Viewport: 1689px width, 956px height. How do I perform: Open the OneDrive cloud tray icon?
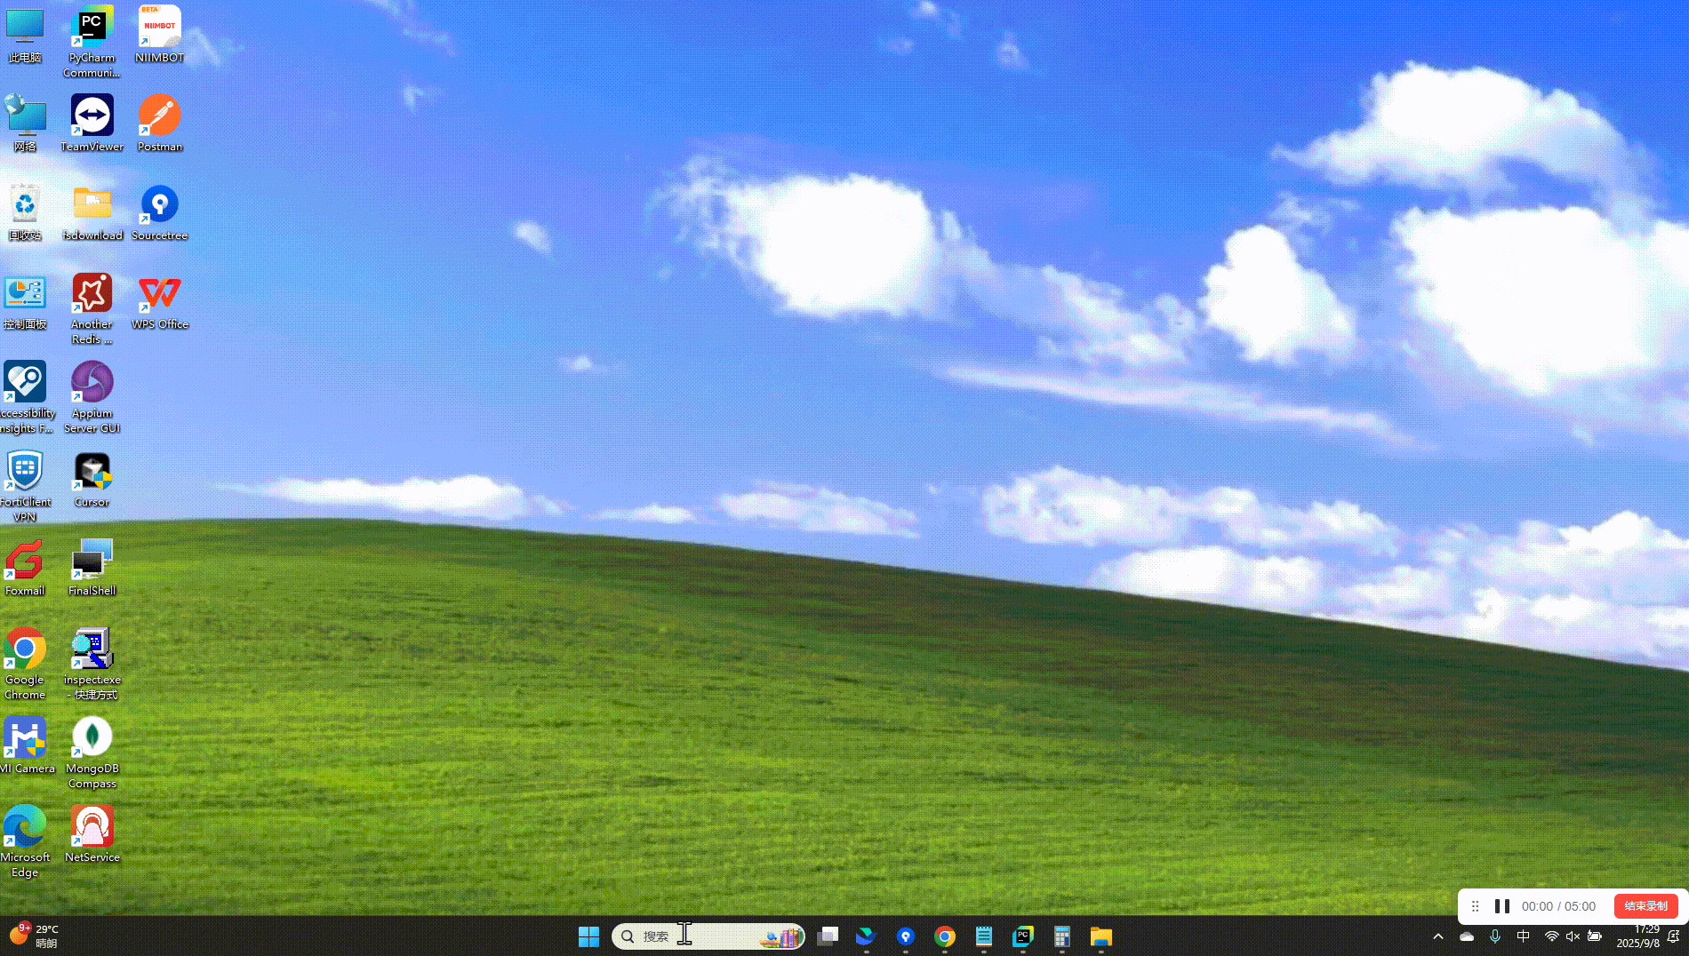point(1467,936)
